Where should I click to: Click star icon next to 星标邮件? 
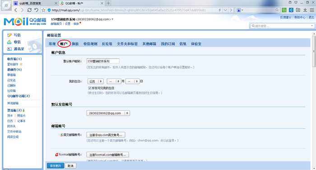tap(21, 64)
